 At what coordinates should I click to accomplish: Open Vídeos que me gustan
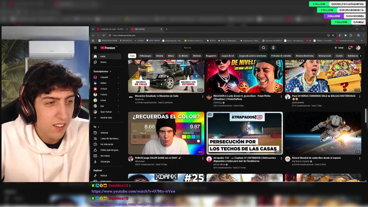pos(107,150)
